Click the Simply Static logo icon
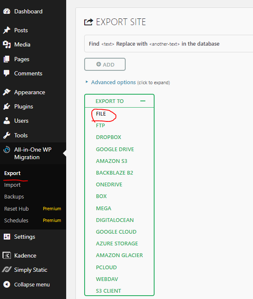253x299 pixels. (x=7, y=270)
